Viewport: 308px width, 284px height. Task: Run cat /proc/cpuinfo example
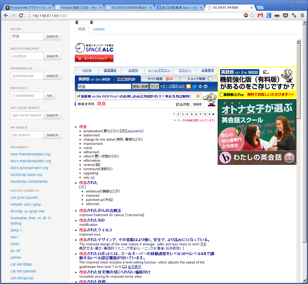click(24, 197)
